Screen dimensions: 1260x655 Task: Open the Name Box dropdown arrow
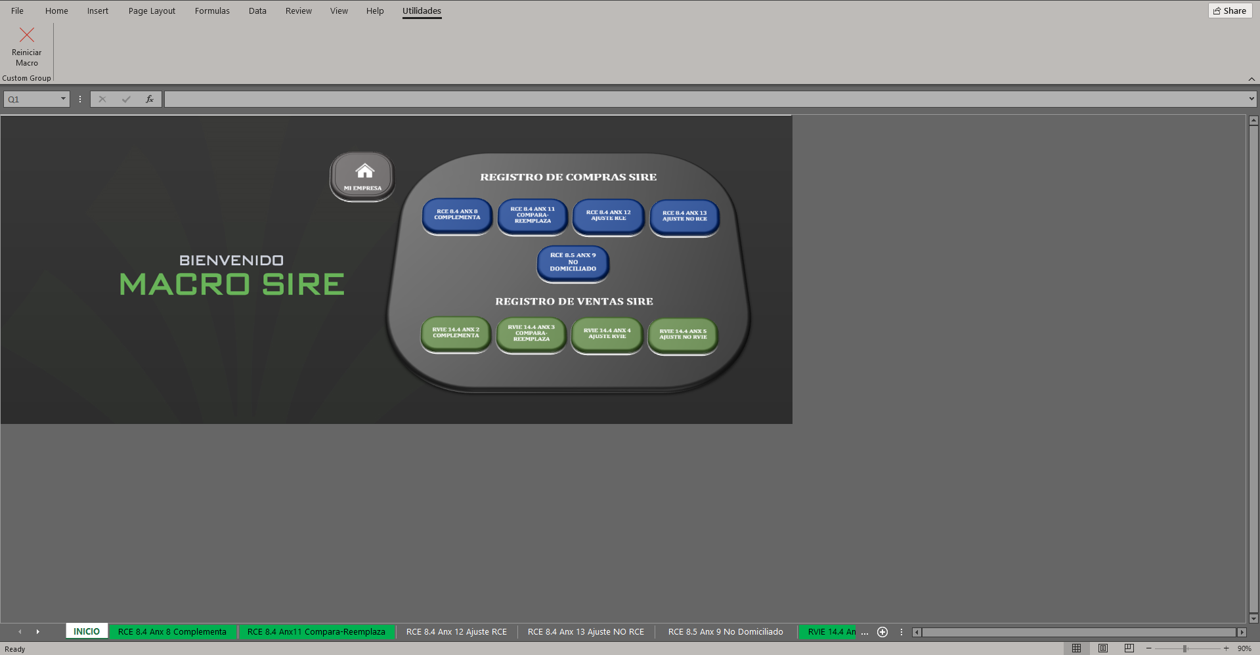coord(63,99)
